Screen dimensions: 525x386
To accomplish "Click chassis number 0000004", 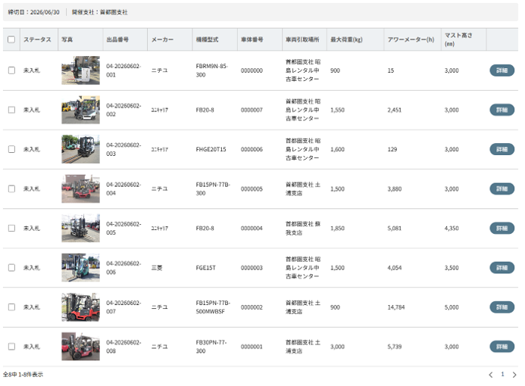I will [x=252, y=228].
